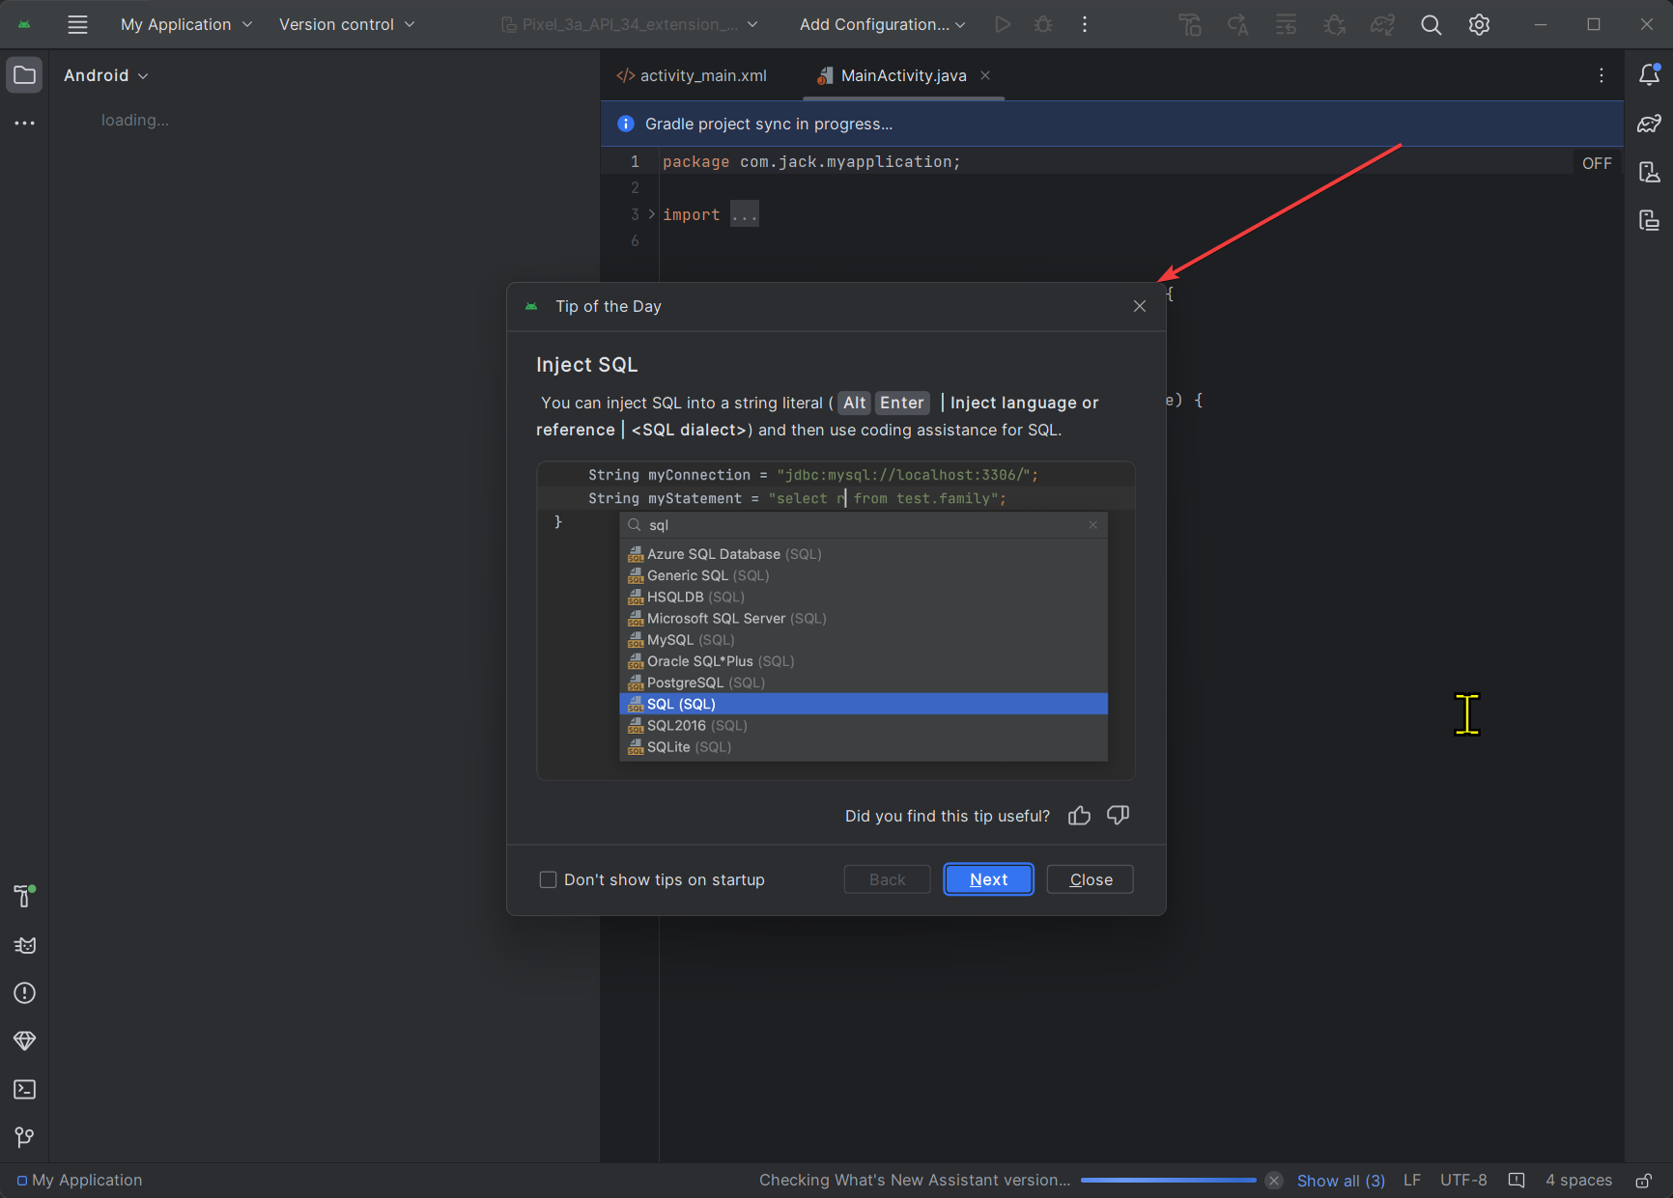Open the Gradle elephant tool window on right
This screenshot has height=1198, width=1673.
(1649, 124)
